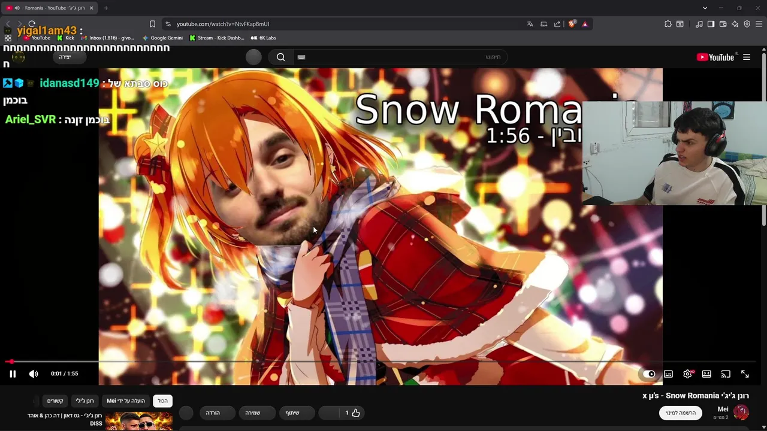Pause the video playback
Screen dimensions: 767x431
pos(12,374)
